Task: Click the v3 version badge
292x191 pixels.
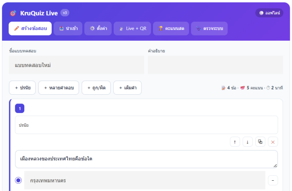Action: pos(65,13)
